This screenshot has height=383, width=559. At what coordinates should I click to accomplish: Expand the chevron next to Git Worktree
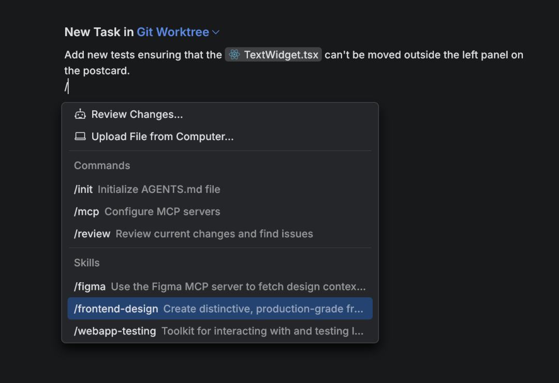[216, 32]
